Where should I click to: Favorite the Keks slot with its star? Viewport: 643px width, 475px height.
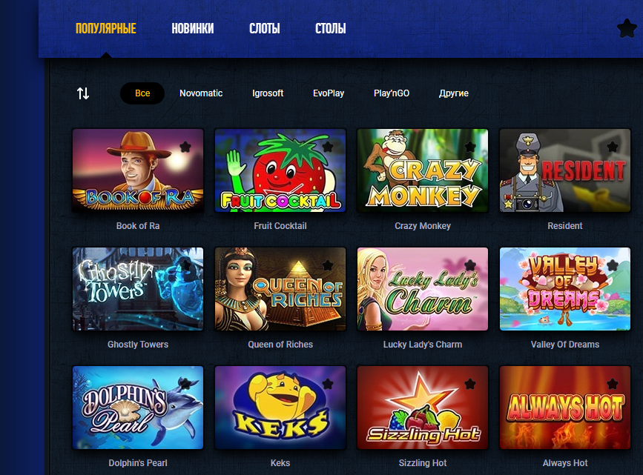click(x=328, y=384)
